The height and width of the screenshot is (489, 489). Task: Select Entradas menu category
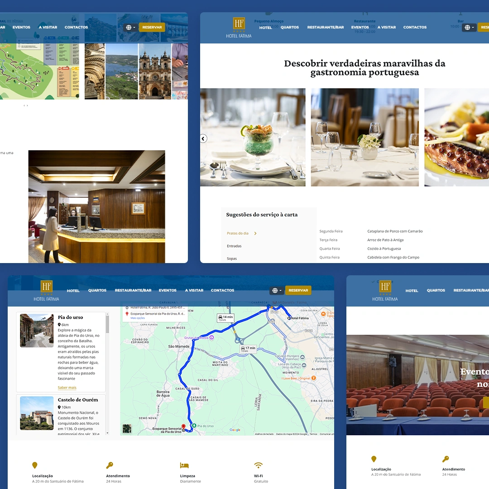[234, 246]
